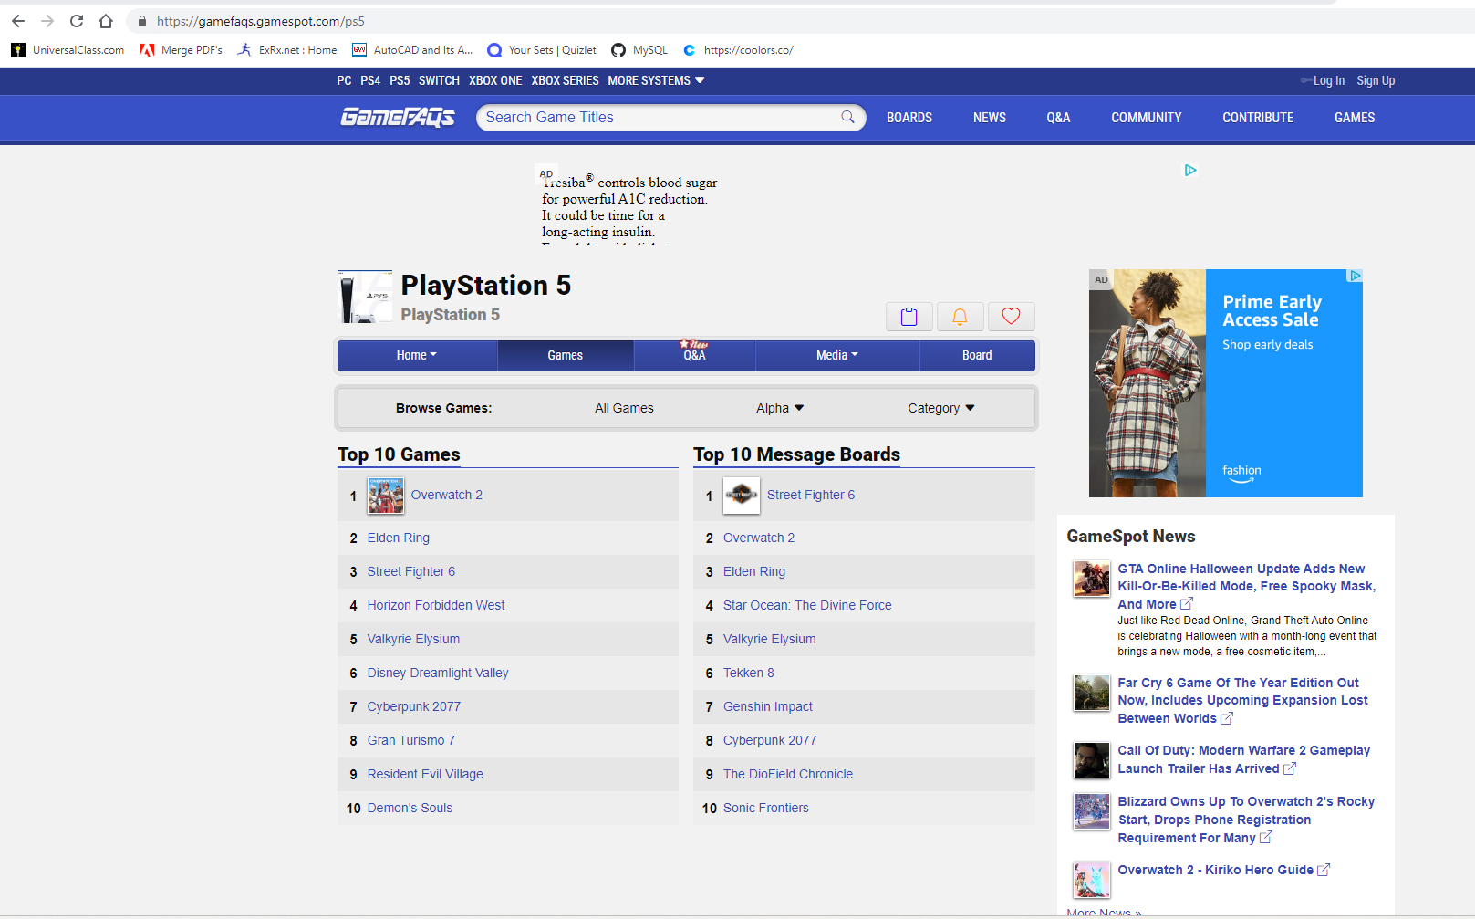Screen dimensions: 1475x919
Task: Click the Kiriko Hero Guide thumbnail
Action: coord(1092,881)
